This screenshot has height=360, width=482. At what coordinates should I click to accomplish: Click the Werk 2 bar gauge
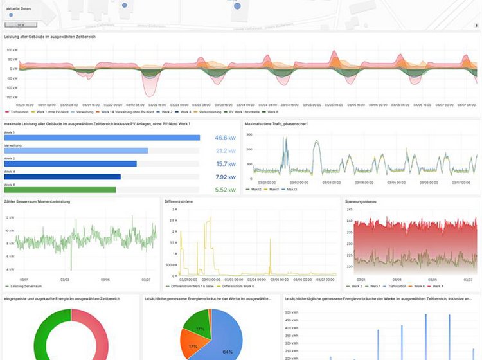71,164
